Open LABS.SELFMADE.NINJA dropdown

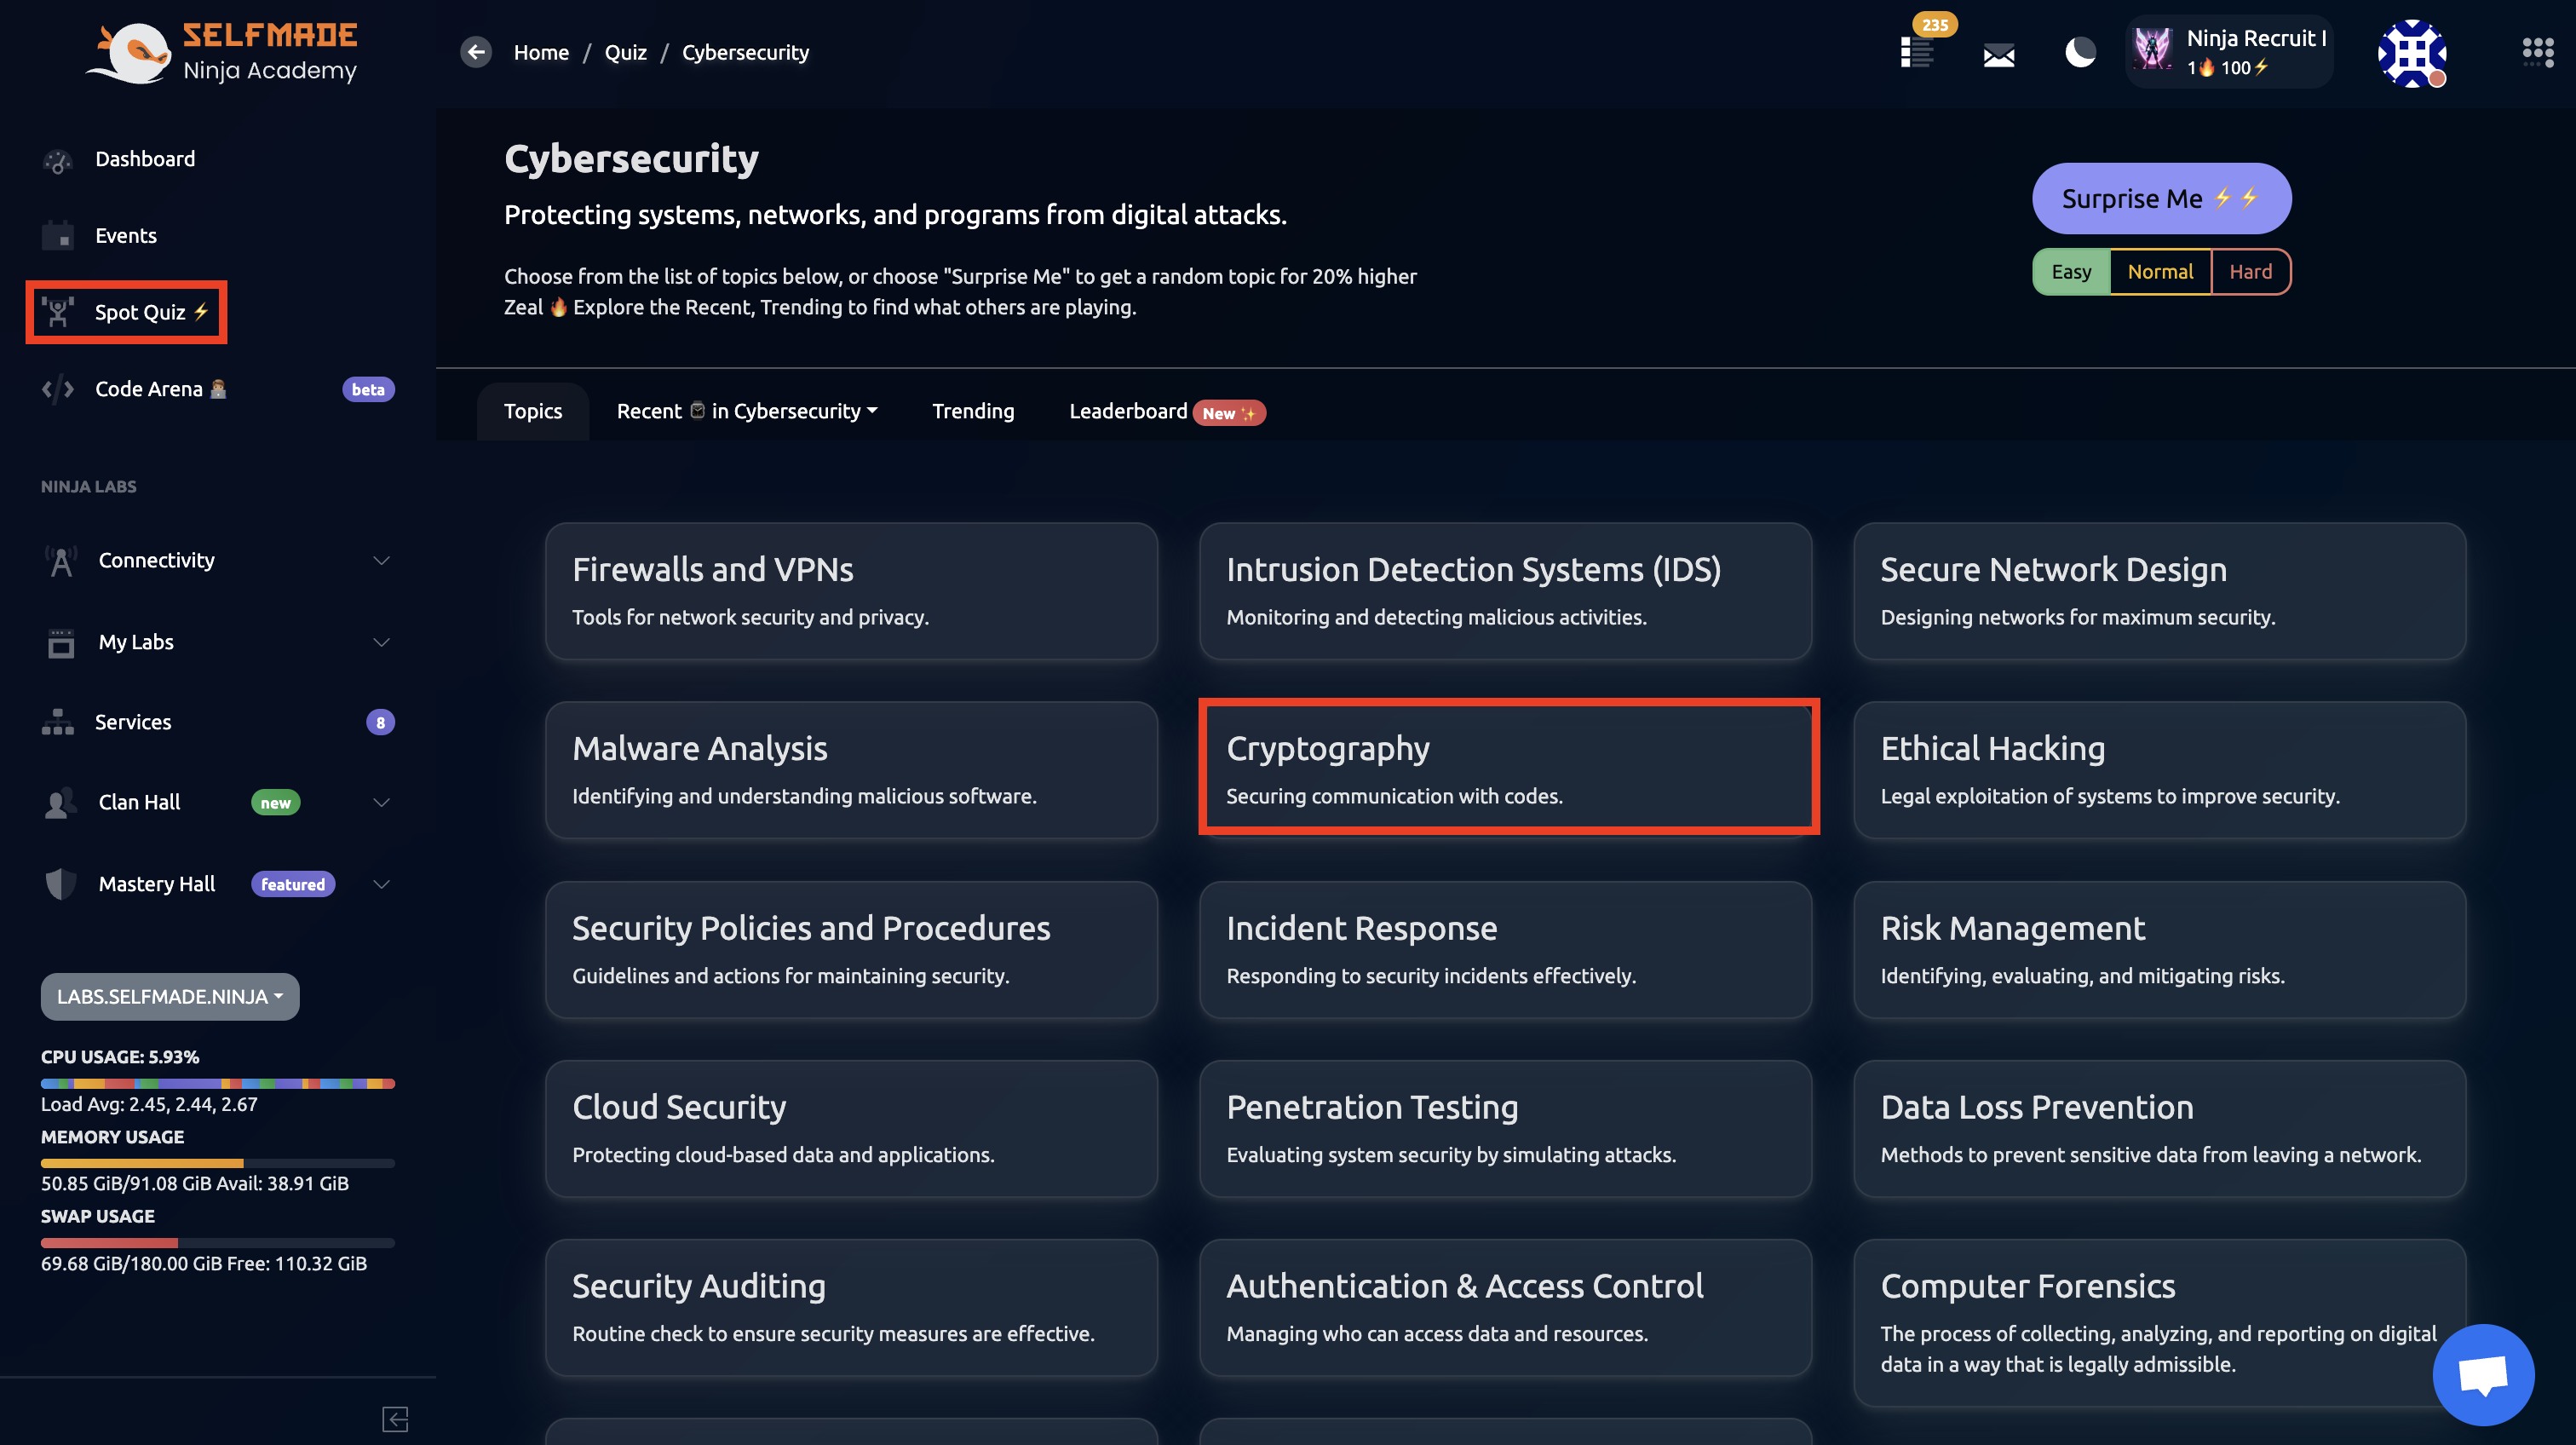tap(170, 996)
